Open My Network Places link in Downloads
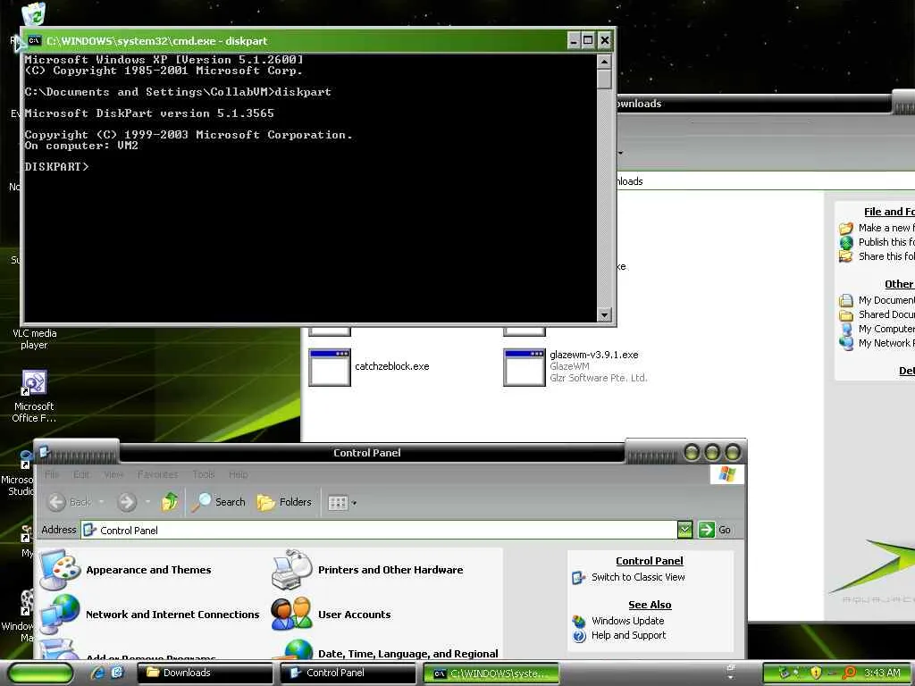The width and height of the screenshot is (915, 686). pyautogui.click(x=877, y=343)
